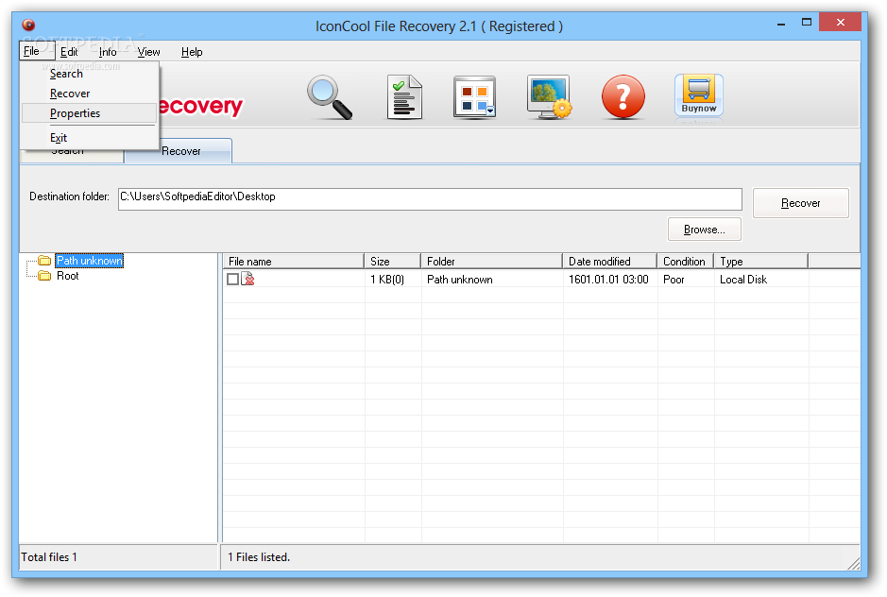Screen dimensions: 887x597
Task: Click the Path unknown folder icon
Action: [x=44, y=261]
